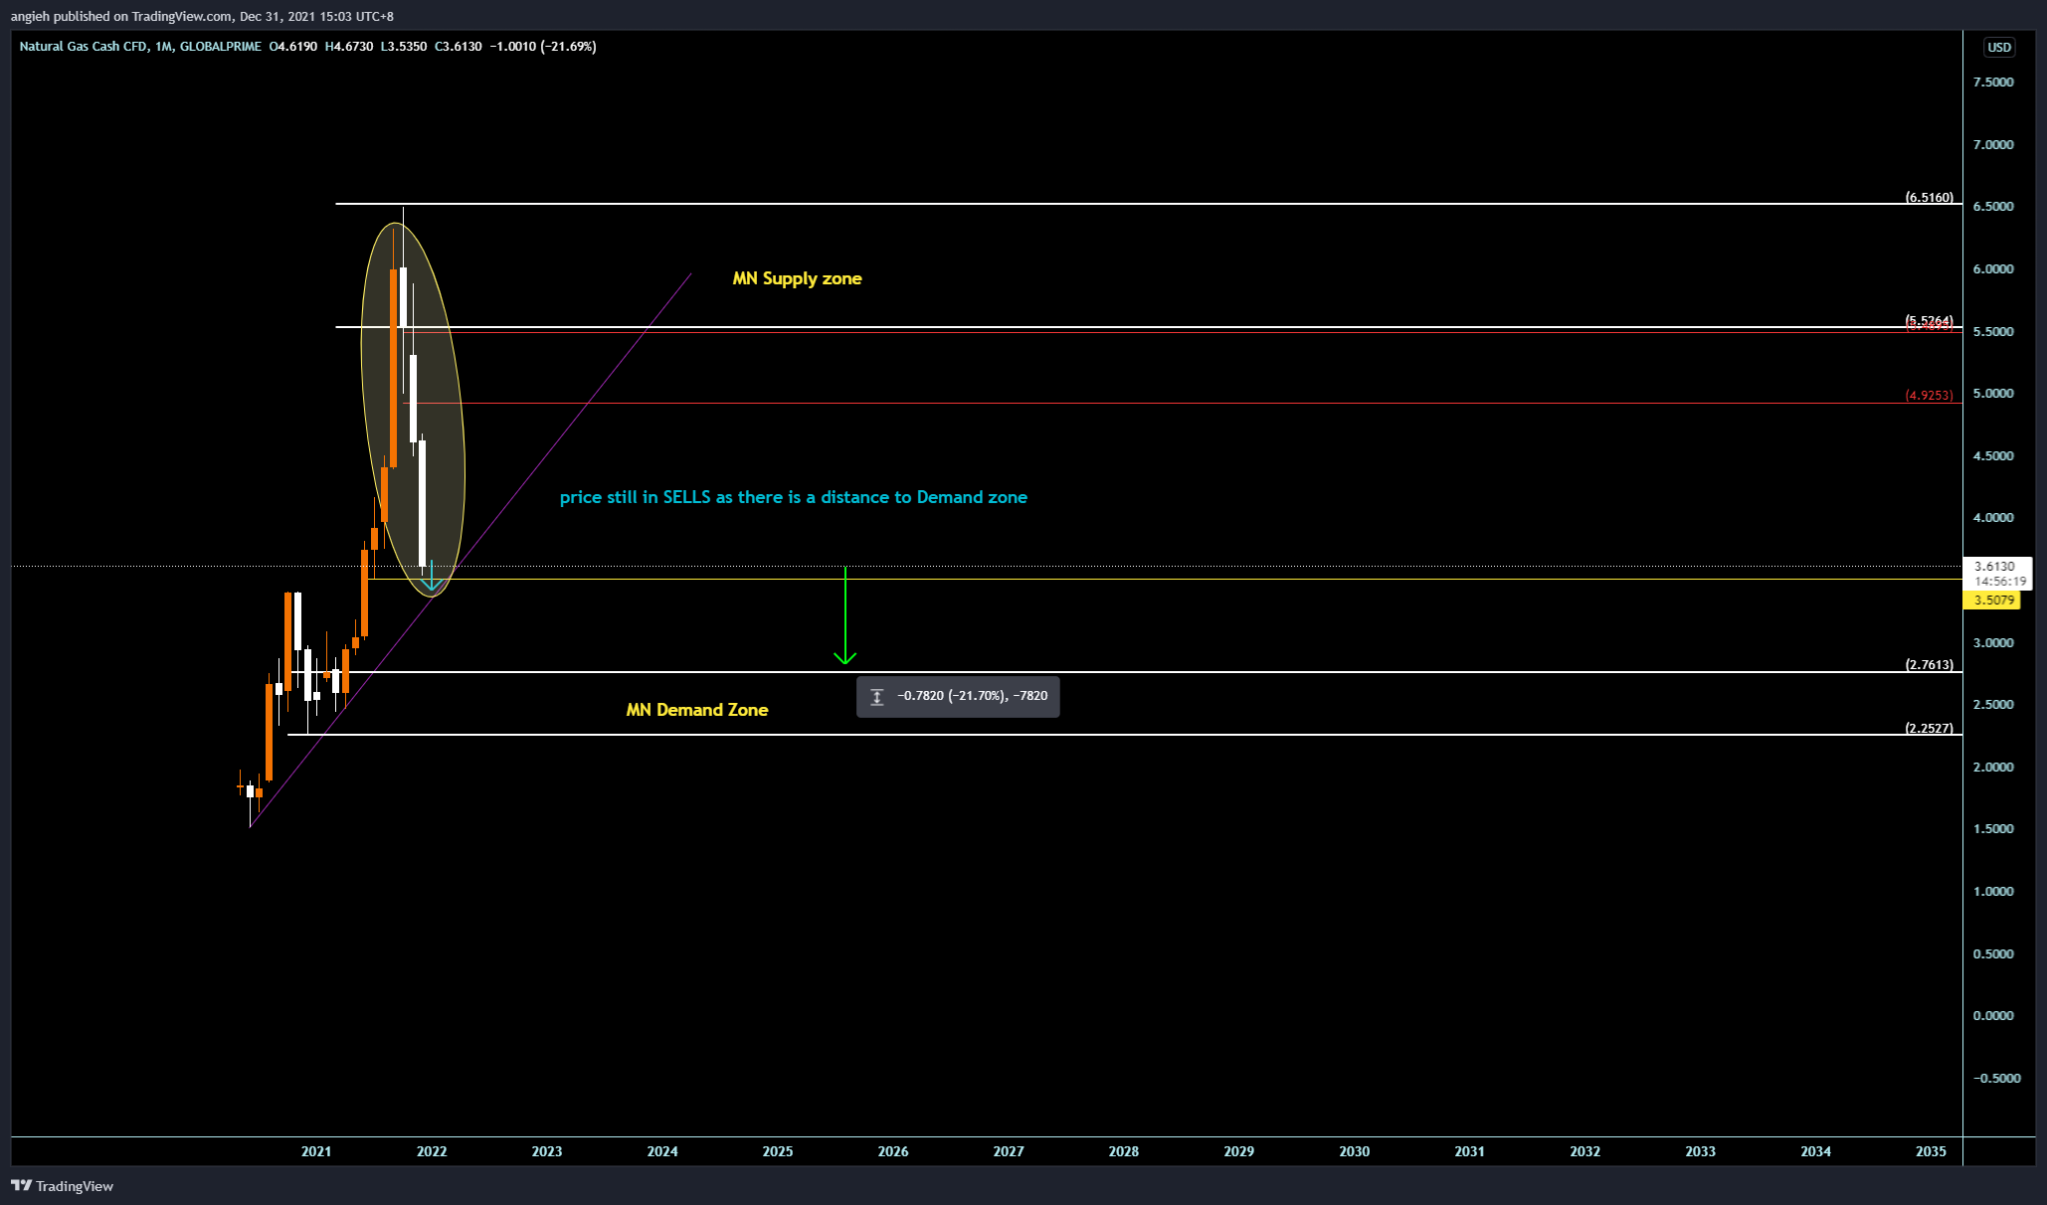Click the 2.7613 price level label
The width and height of the screenshot is (2047, 1205).
[x=1929, y=665]
